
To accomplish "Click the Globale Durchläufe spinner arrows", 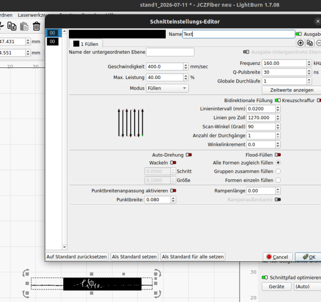I will pyautogui.click(x=309, y=81).
